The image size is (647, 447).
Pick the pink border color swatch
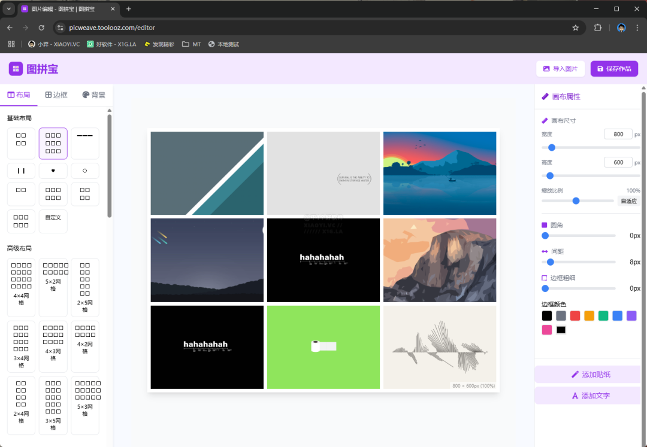coord(547,330)
